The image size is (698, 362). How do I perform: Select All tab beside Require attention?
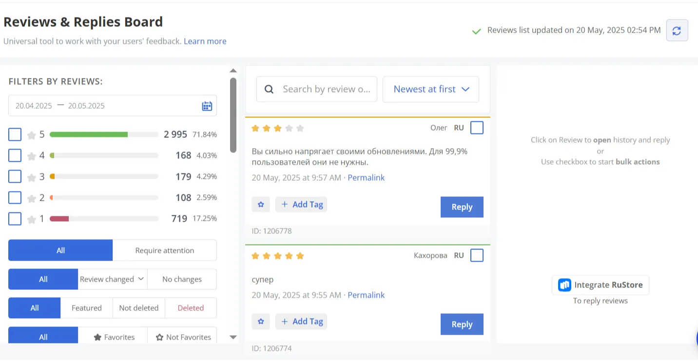[x=60, y=250]
